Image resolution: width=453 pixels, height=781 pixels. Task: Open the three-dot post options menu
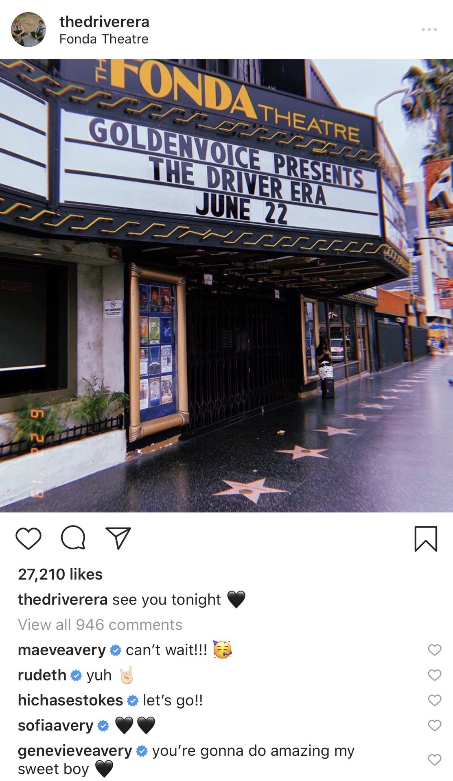pos(429,30)
